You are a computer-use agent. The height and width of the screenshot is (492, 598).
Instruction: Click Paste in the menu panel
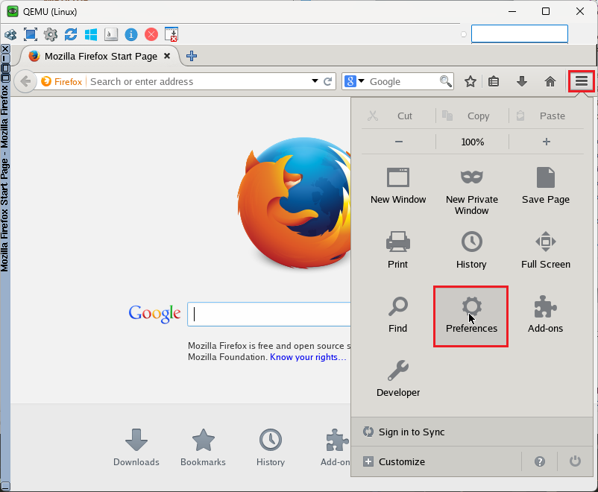[546, 116]
